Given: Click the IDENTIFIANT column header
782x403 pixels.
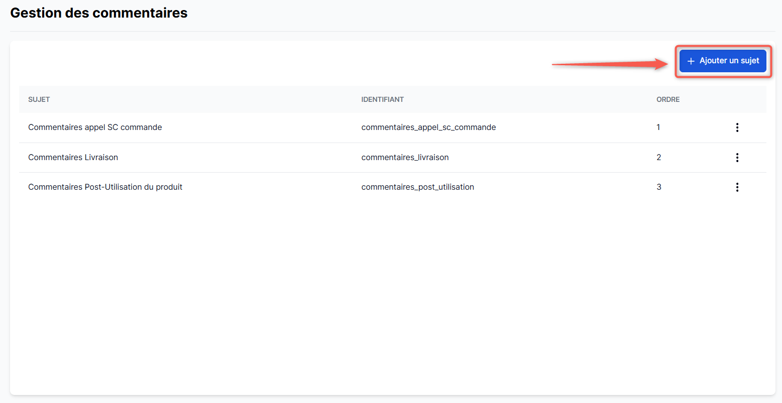Looking at the screenshot, I should (x=382, y=99).
